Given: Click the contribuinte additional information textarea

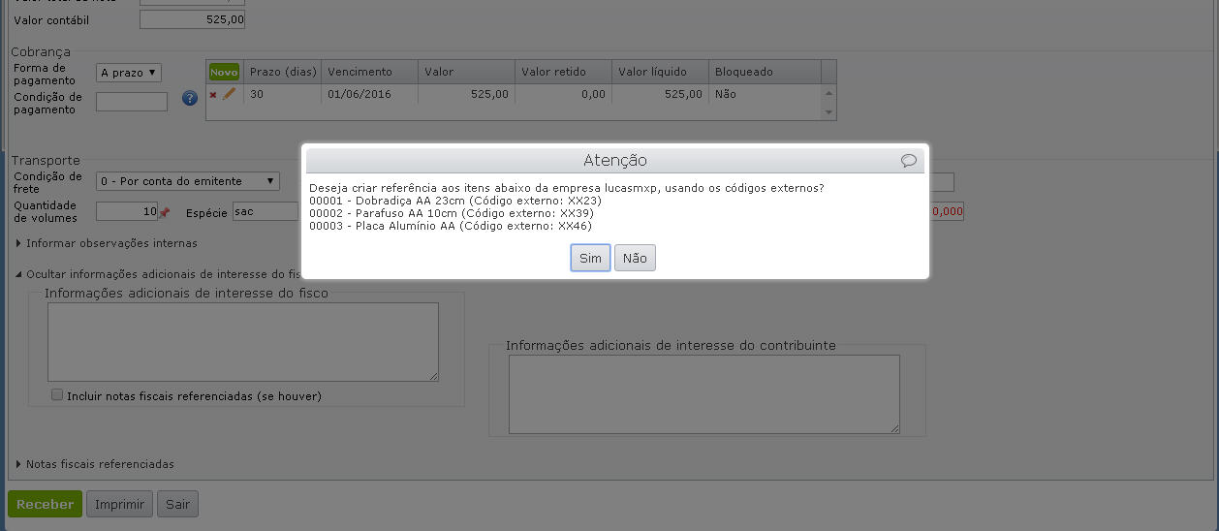Looking at the screenshot, I should point(704,393).
